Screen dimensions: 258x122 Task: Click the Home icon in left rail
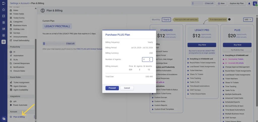click(4, 10)
